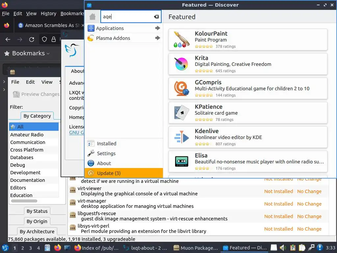337x253 pixels.
Task: Open the History menu in Firefox
Action: pyautogui.click(x=48, y=14)
